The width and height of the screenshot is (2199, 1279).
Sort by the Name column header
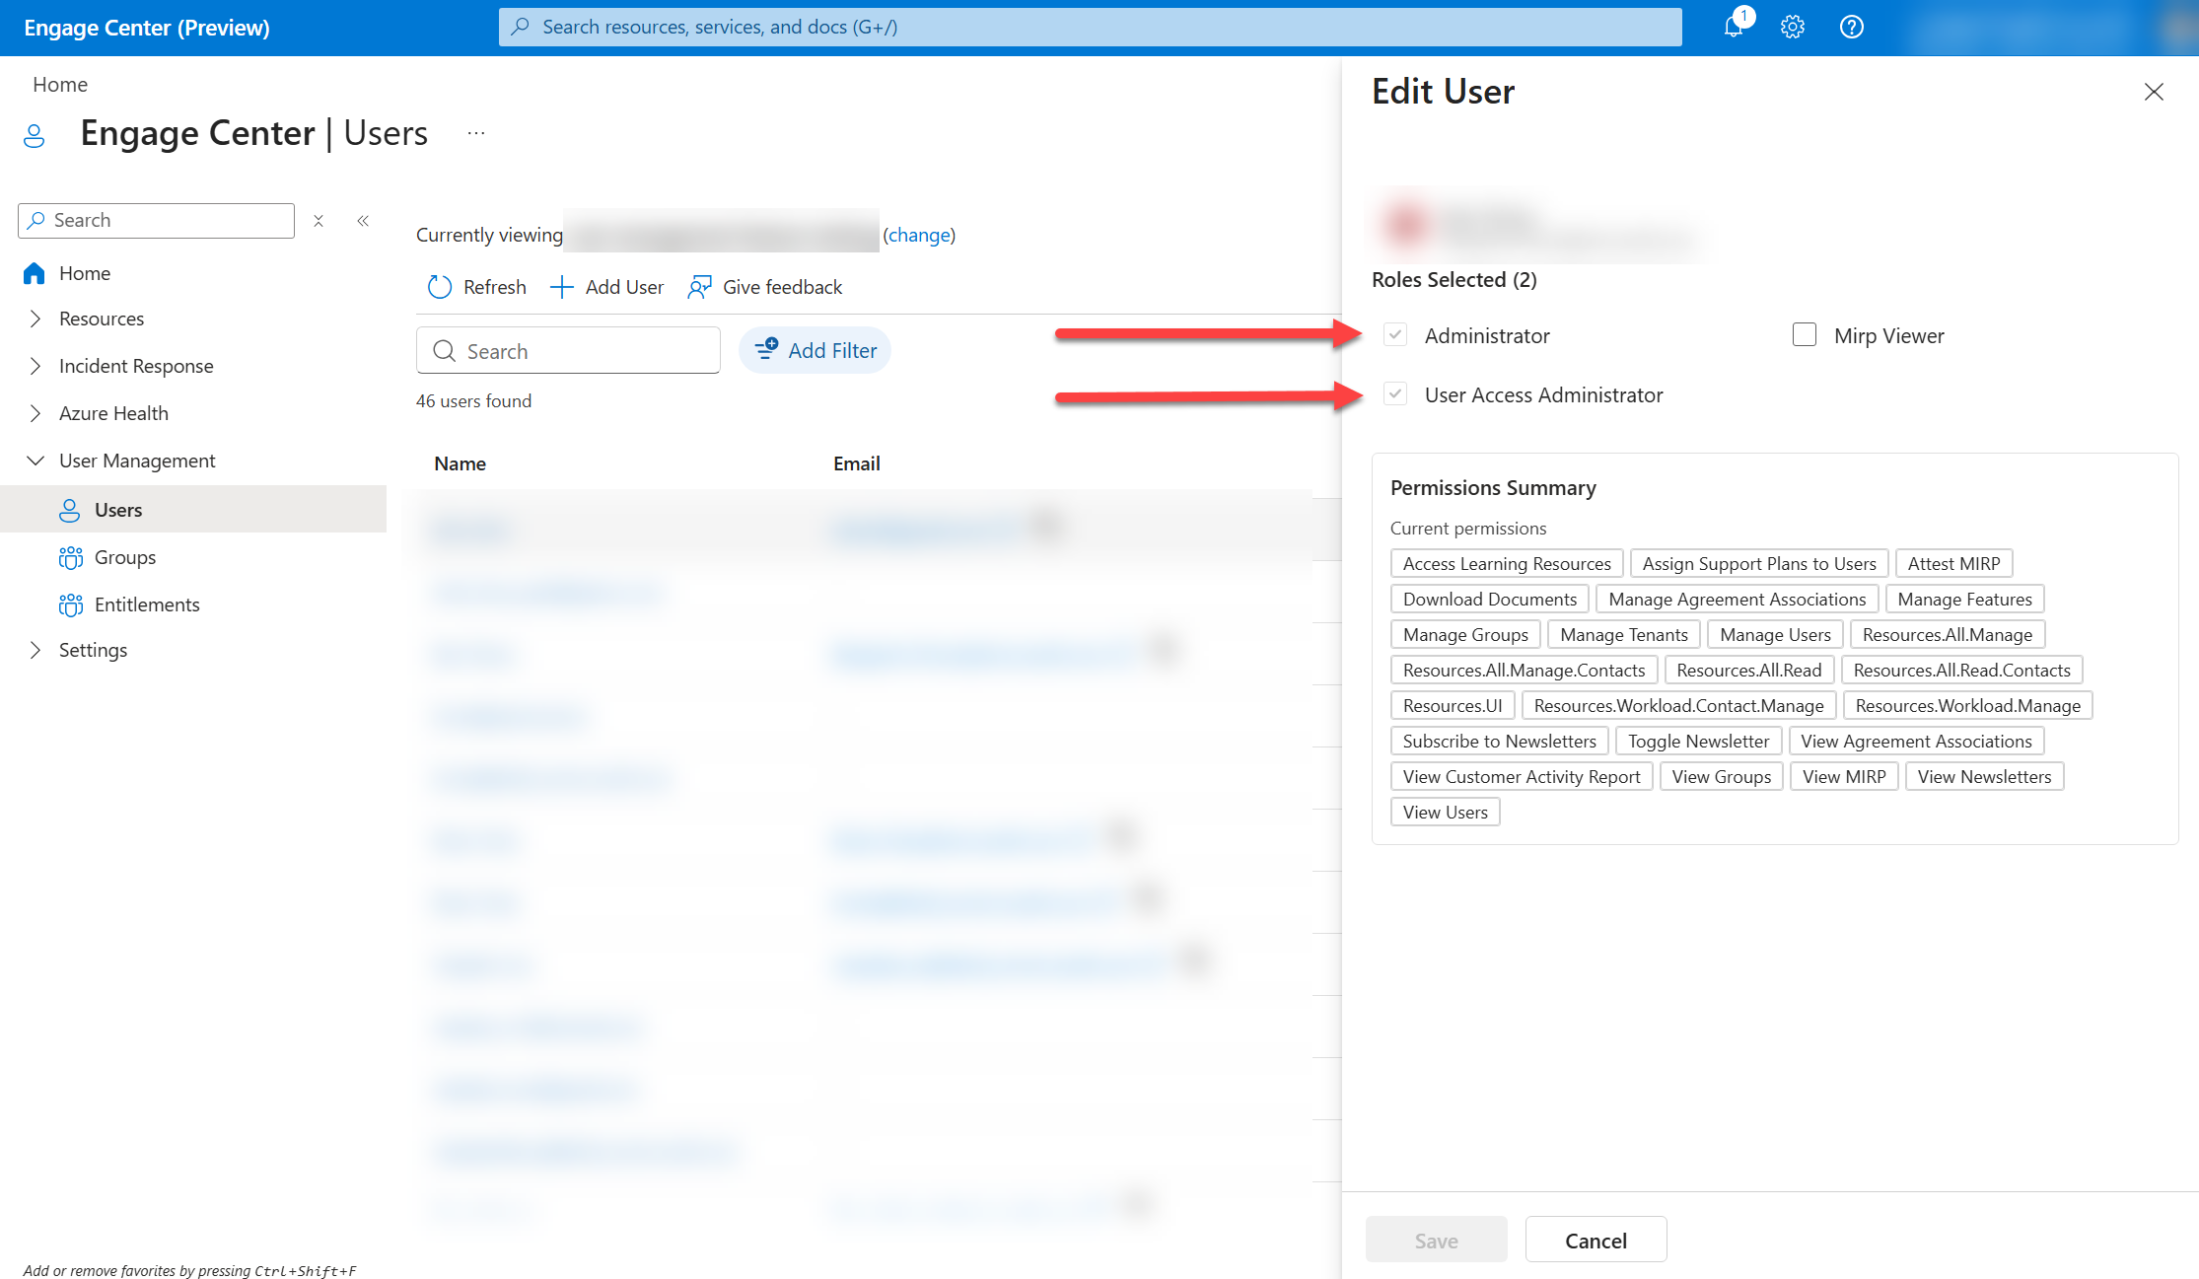click(460, 463)
